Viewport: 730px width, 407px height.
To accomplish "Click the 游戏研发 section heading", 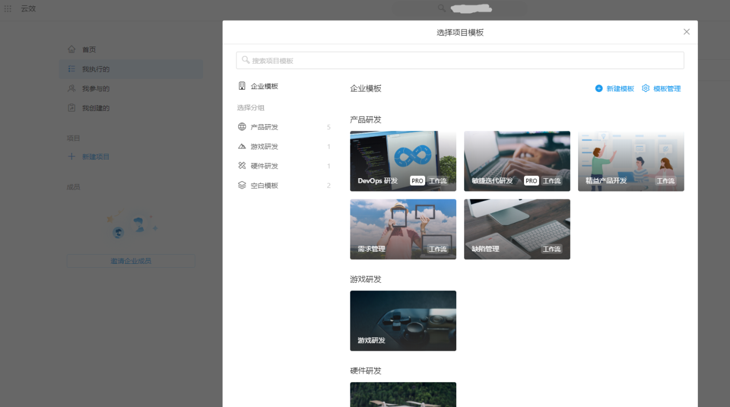I will [x=366, y=279].
